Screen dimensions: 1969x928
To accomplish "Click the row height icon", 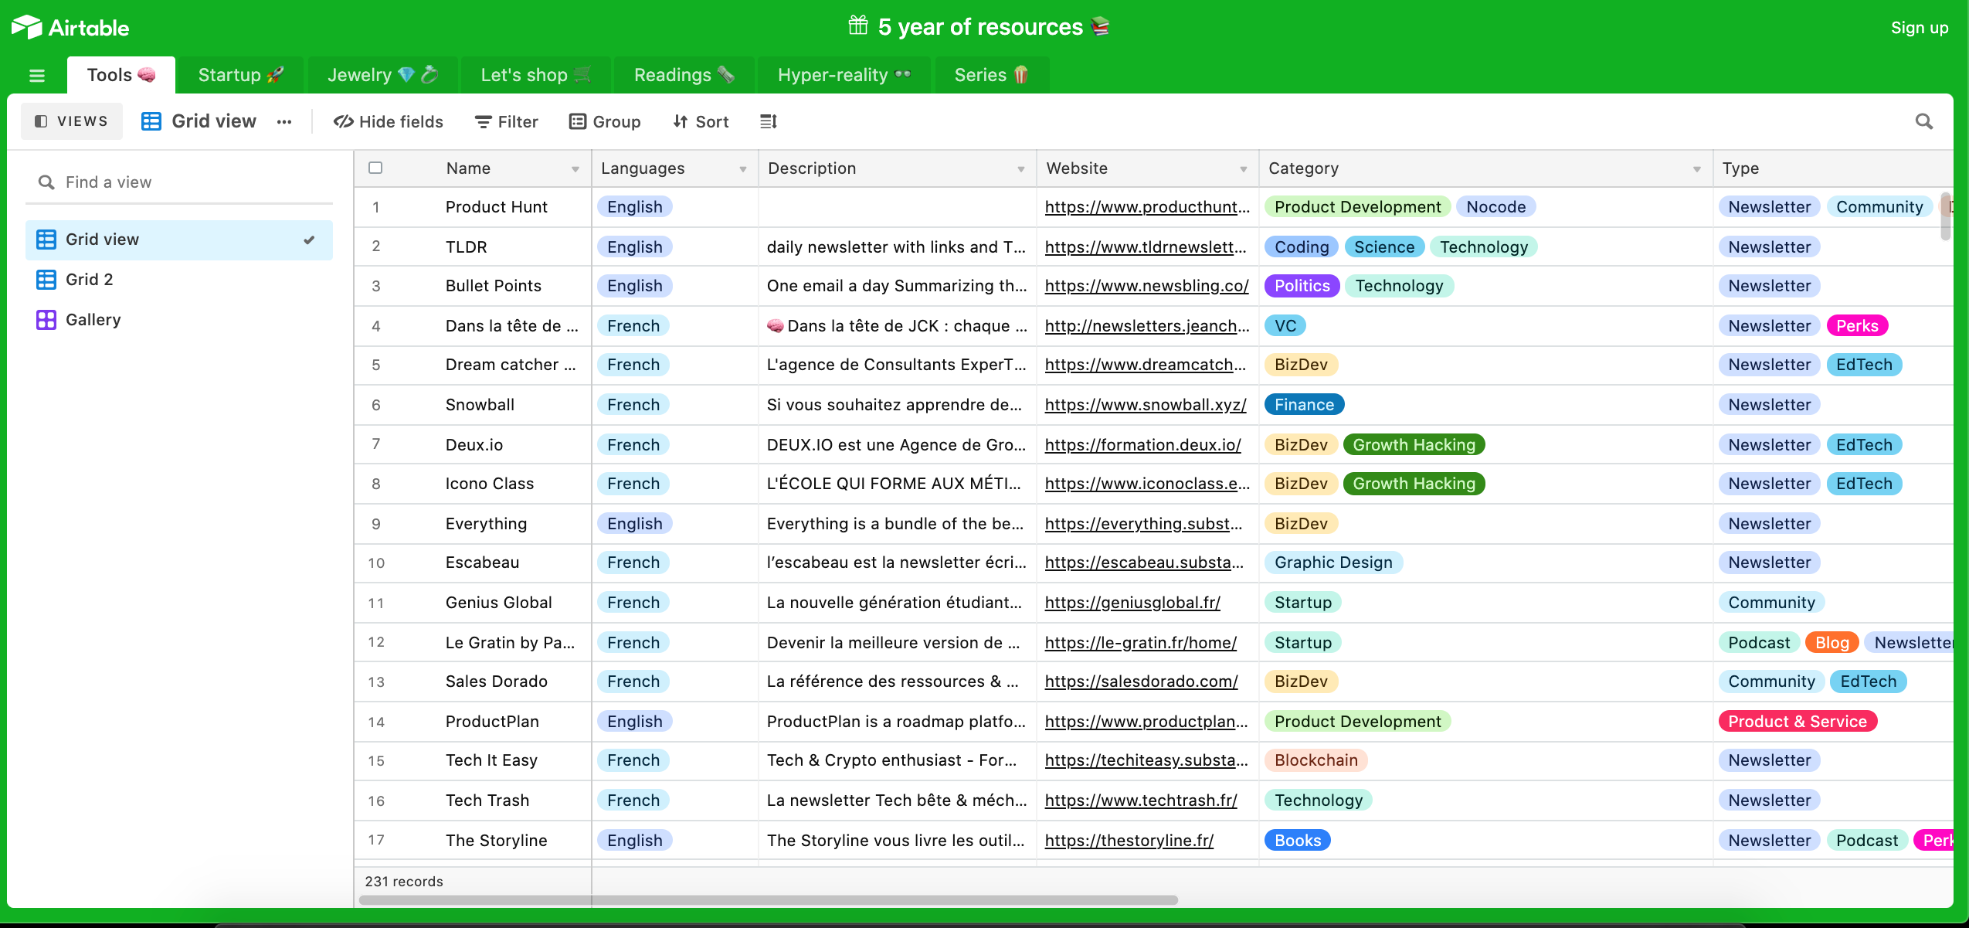I will pos(768,121).
